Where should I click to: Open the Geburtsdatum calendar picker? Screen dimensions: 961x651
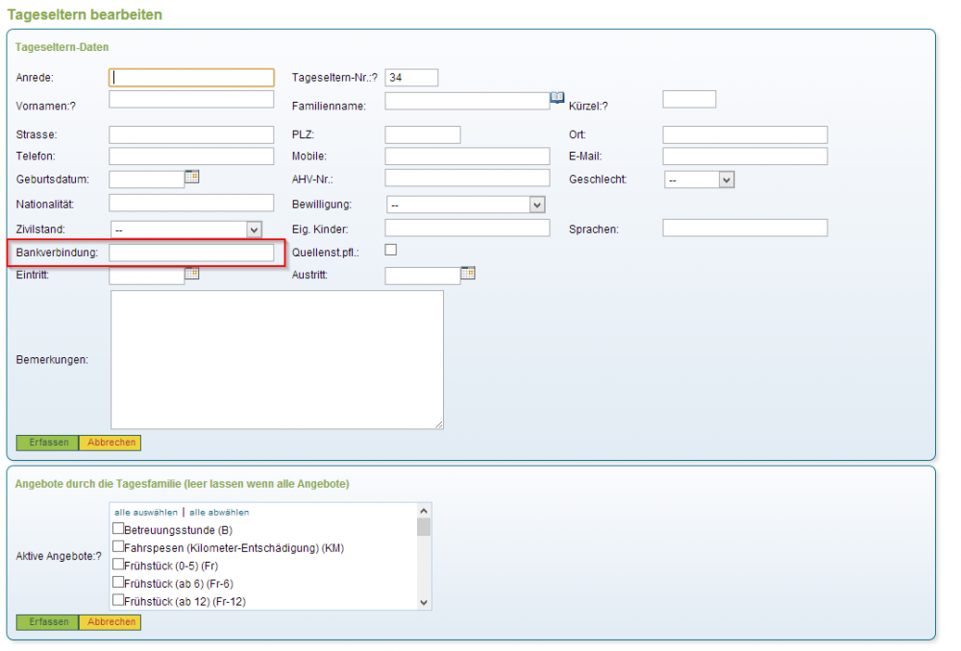(191, 177)
